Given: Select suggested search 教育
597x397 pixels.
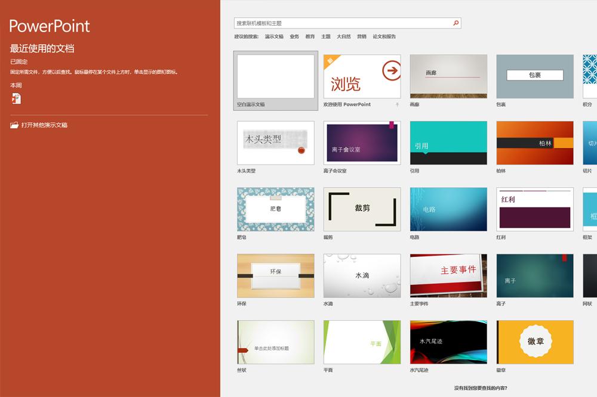Looking at the screenshot, I should point(310,36).
